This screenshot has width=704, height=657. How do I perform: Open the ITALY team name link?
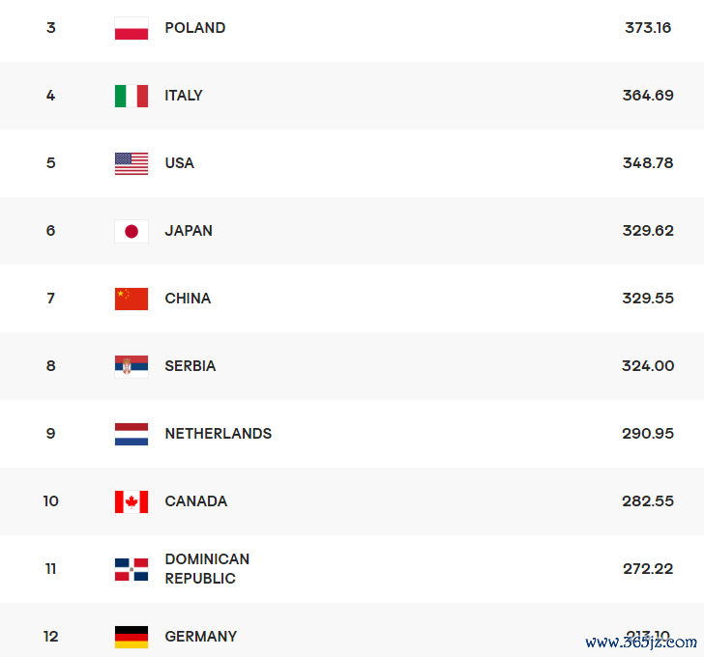coord(184,96)
